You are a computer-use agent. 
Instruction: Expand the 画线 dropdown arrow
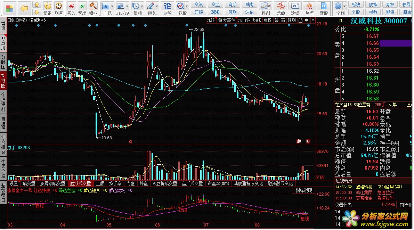tap(157, 6)
